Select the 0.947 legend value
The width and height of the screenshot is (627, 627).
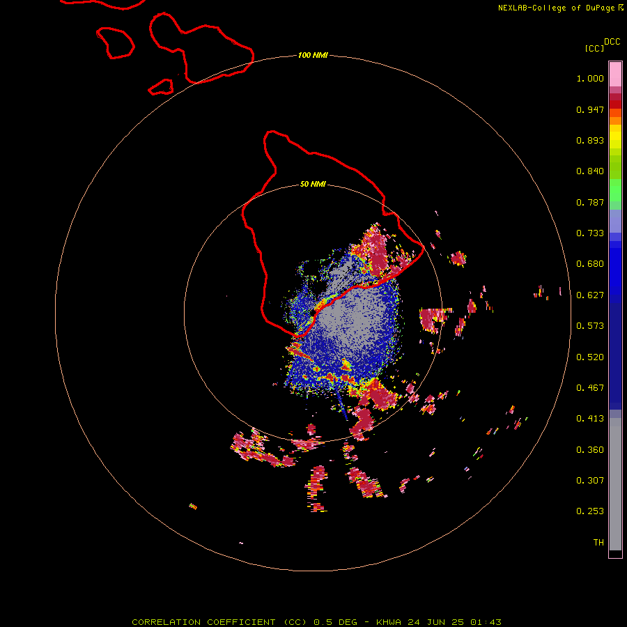point(590,109)
